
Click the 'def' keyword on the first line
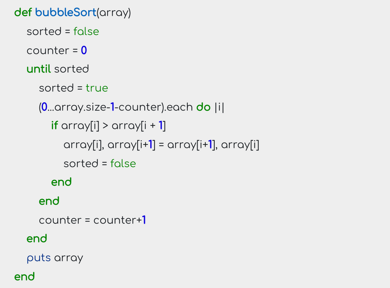click(x=23, y=12)
